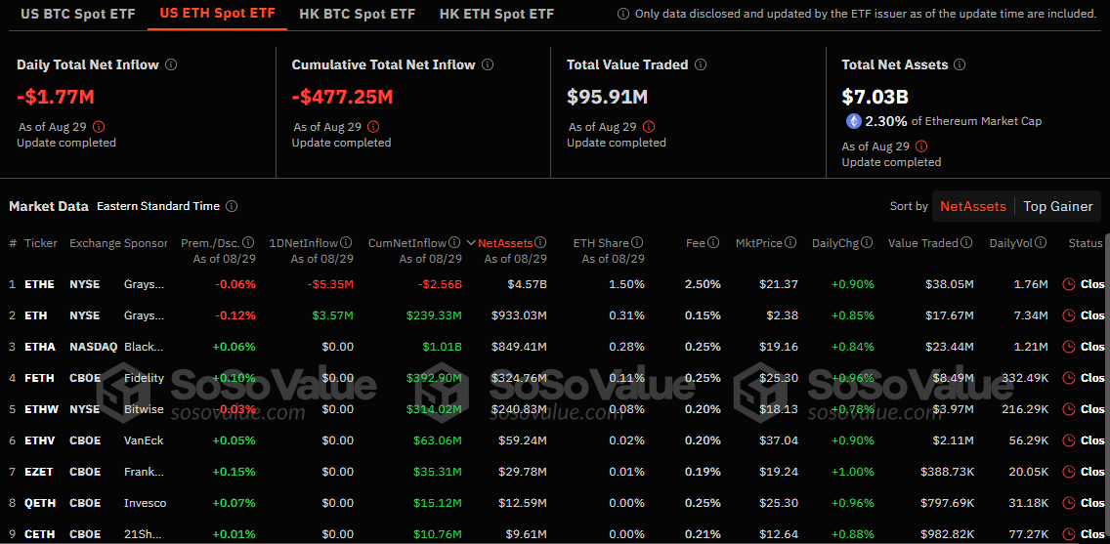The image size is (1110, 544).
Task: Click the Fidelity sponsor cell
Action: [x=144, y=378]
